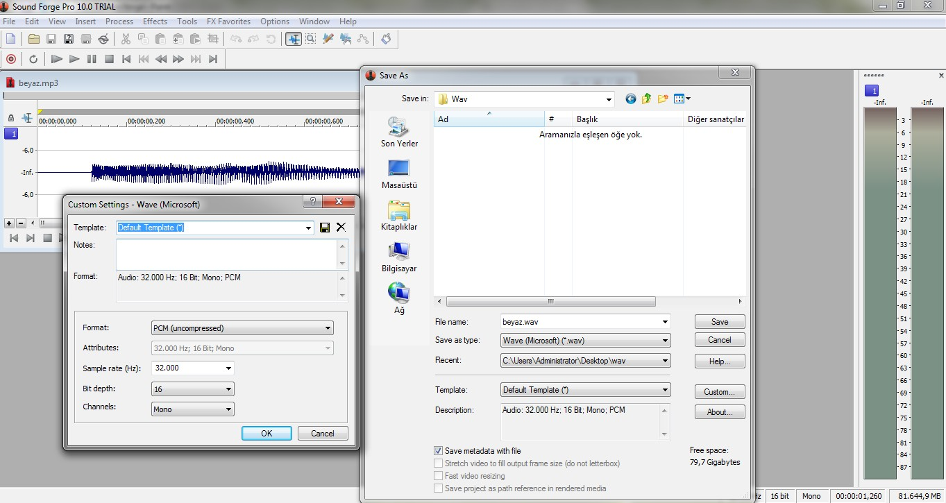Image resolution: width=946 pixels, height=503 pixels.
Task: Click the Stretch video to fill output checkbox
Action: [x=438, y=463]
